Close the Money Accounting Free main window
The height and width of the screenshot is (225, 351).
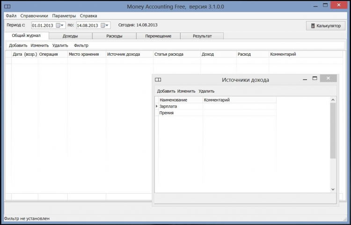pos(339,5)
